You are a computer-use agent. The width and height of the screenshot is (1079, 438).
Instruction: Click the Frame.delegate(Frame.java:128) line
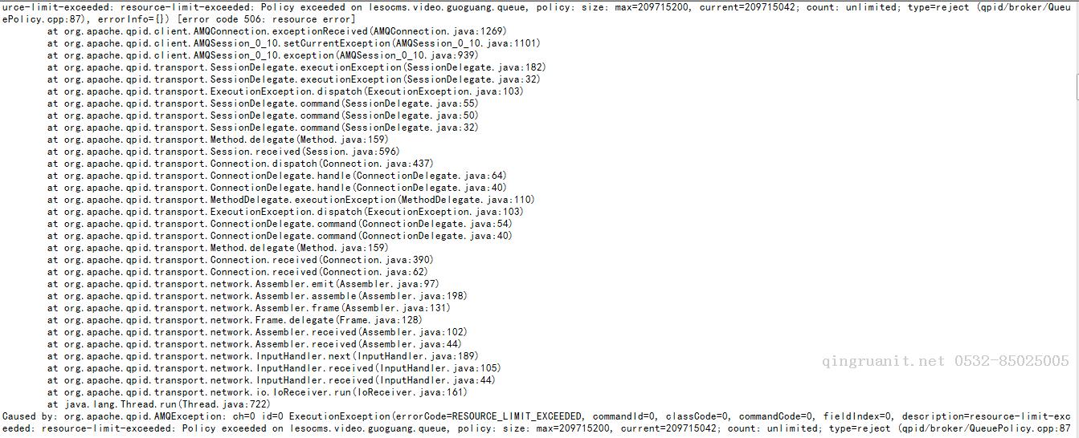[234, 320]
